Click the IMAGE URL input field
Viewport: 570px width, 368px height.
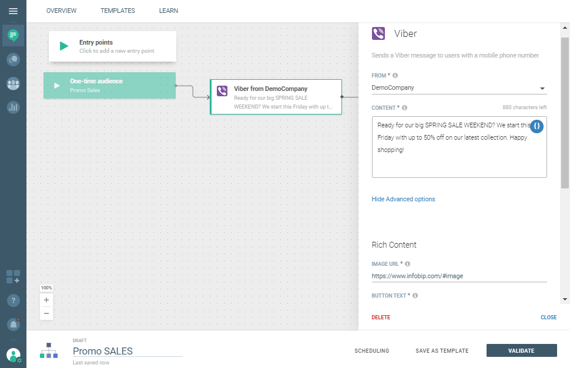pyautogui.click(x=459, y=276)
